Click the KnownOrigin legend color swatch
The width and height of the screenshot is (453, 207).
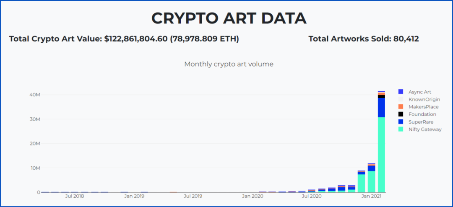point(401,99)
